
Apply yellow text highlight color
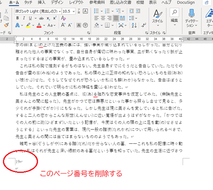click(x=28, y=25)
